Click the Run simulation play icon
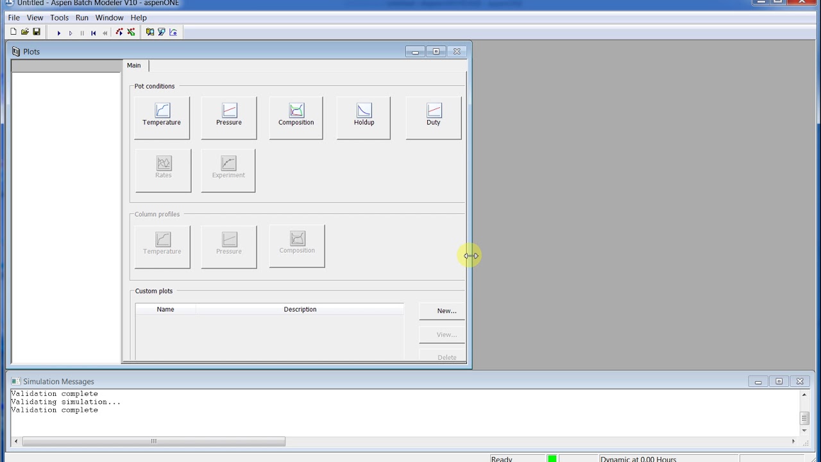 point(58,33)
